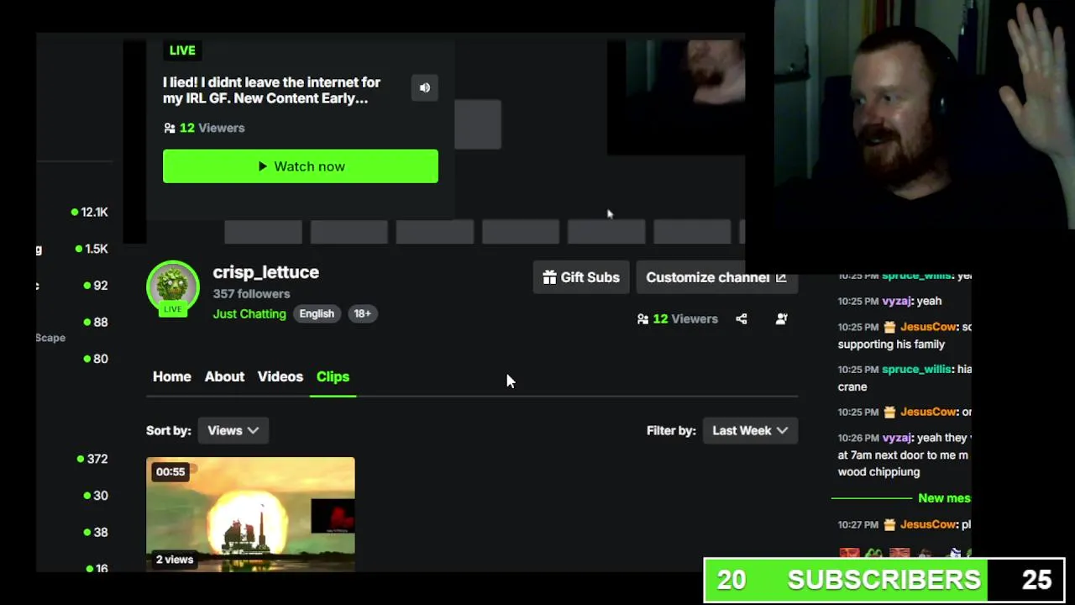Select sidebar channel with 1.5K viewers

click(92, 249)
